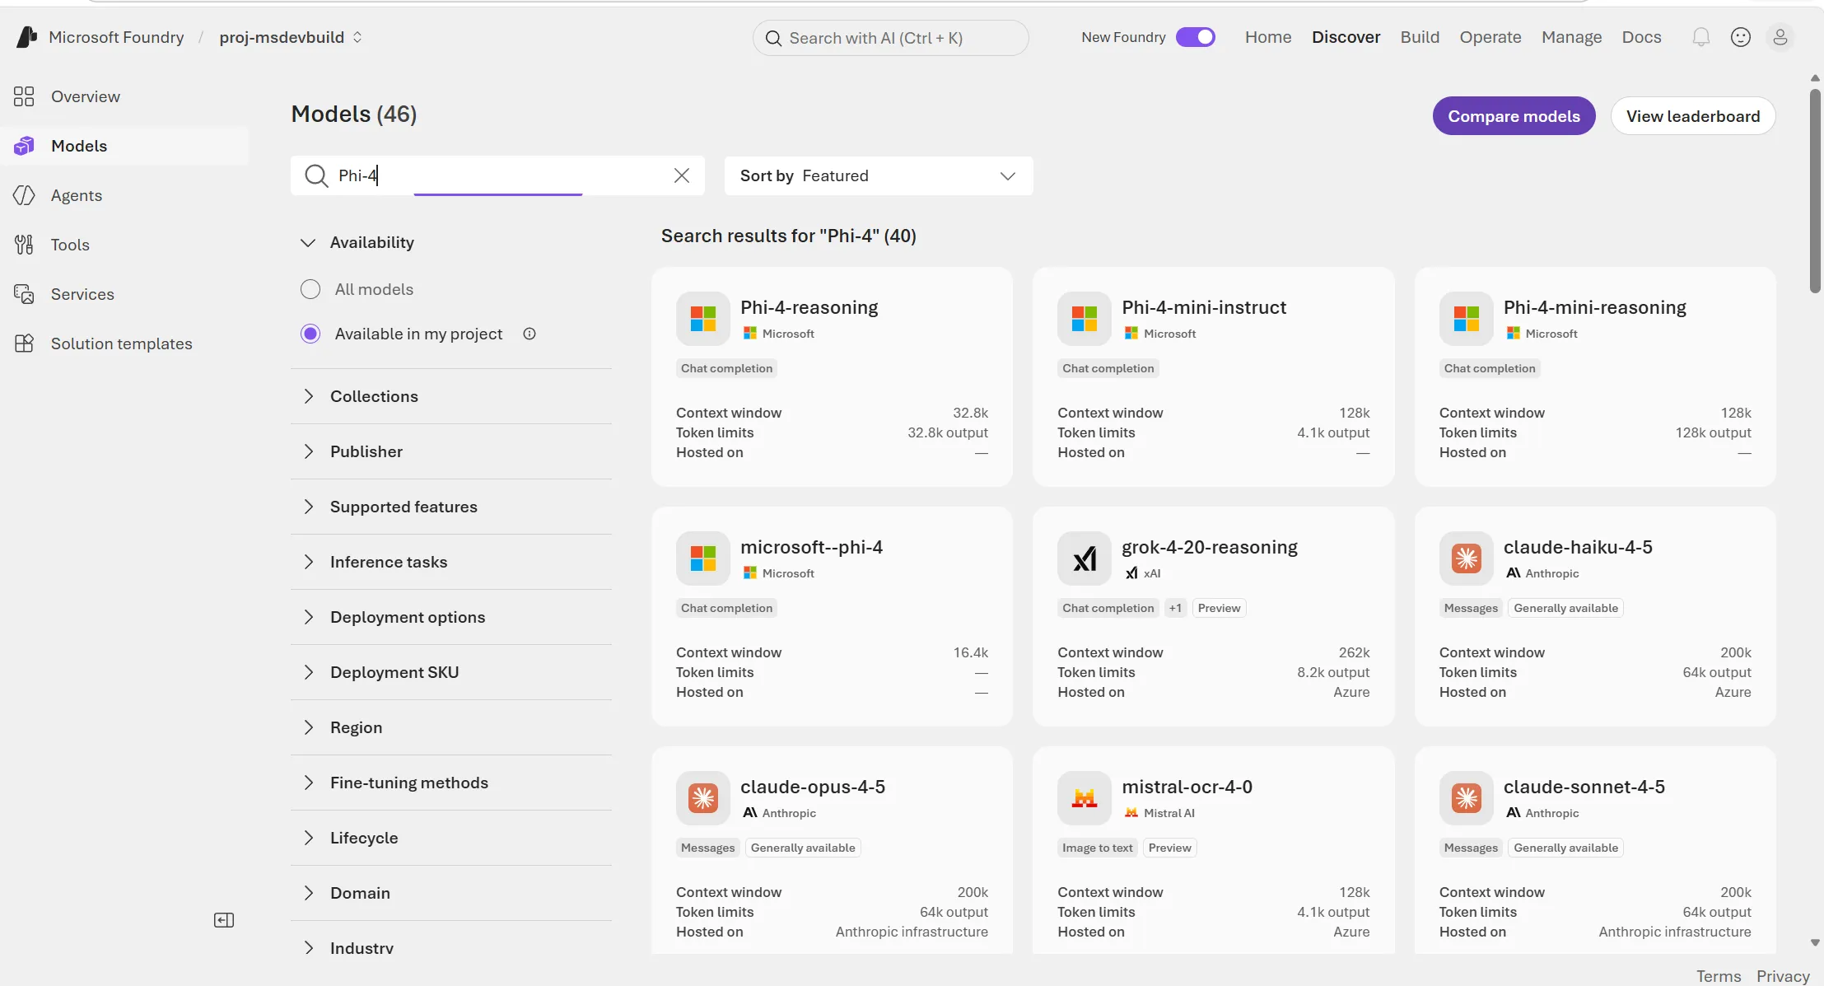Click the Mistral logo on mistral-ocr-4-0 card
Viewport: 1824px width, 986px height.
(x=1085, y=798)
